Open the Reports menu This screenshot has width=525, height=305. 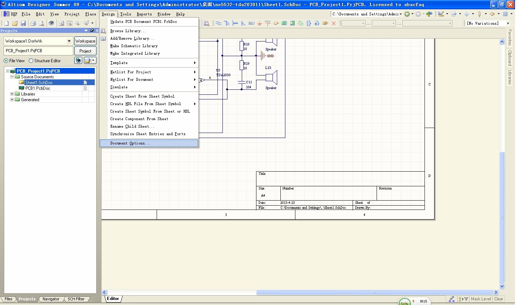tap(144, 14)
